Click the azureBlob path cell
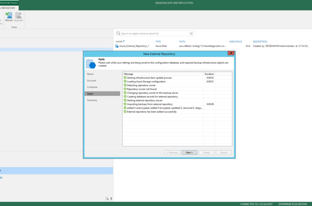Viewport: 312px width, 206px height. (202, 46)
